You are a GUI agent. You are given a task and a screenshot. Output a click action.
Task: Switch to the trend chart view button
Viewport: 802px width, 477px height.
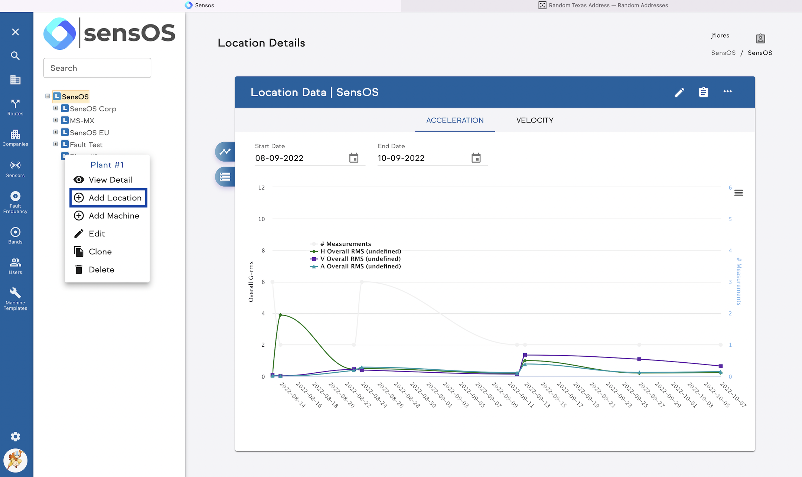225,151
